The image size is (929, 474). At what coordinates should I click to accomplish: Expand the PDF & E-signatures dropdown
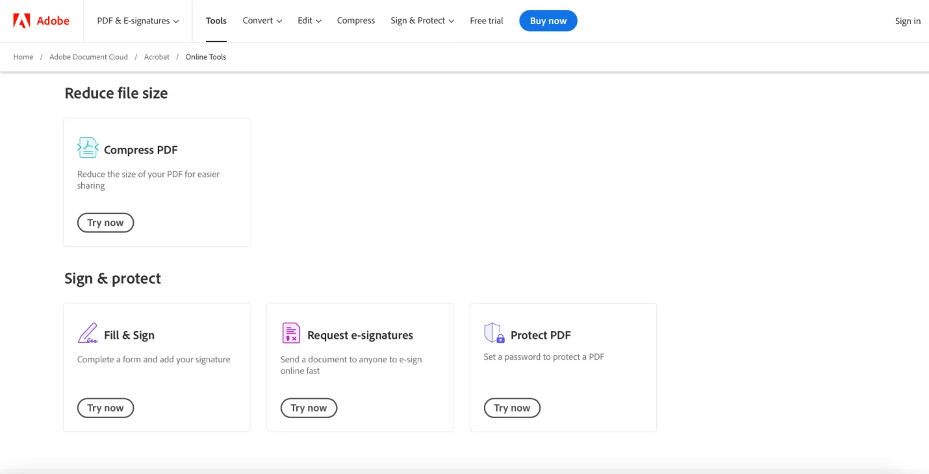138,21
